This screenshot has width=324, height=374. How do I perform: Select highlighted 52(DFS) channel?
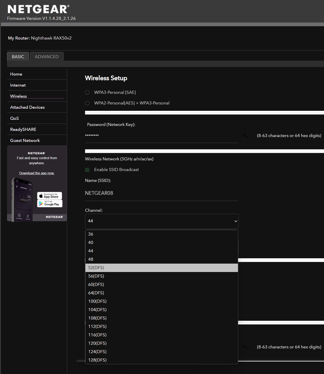point(162,268)
